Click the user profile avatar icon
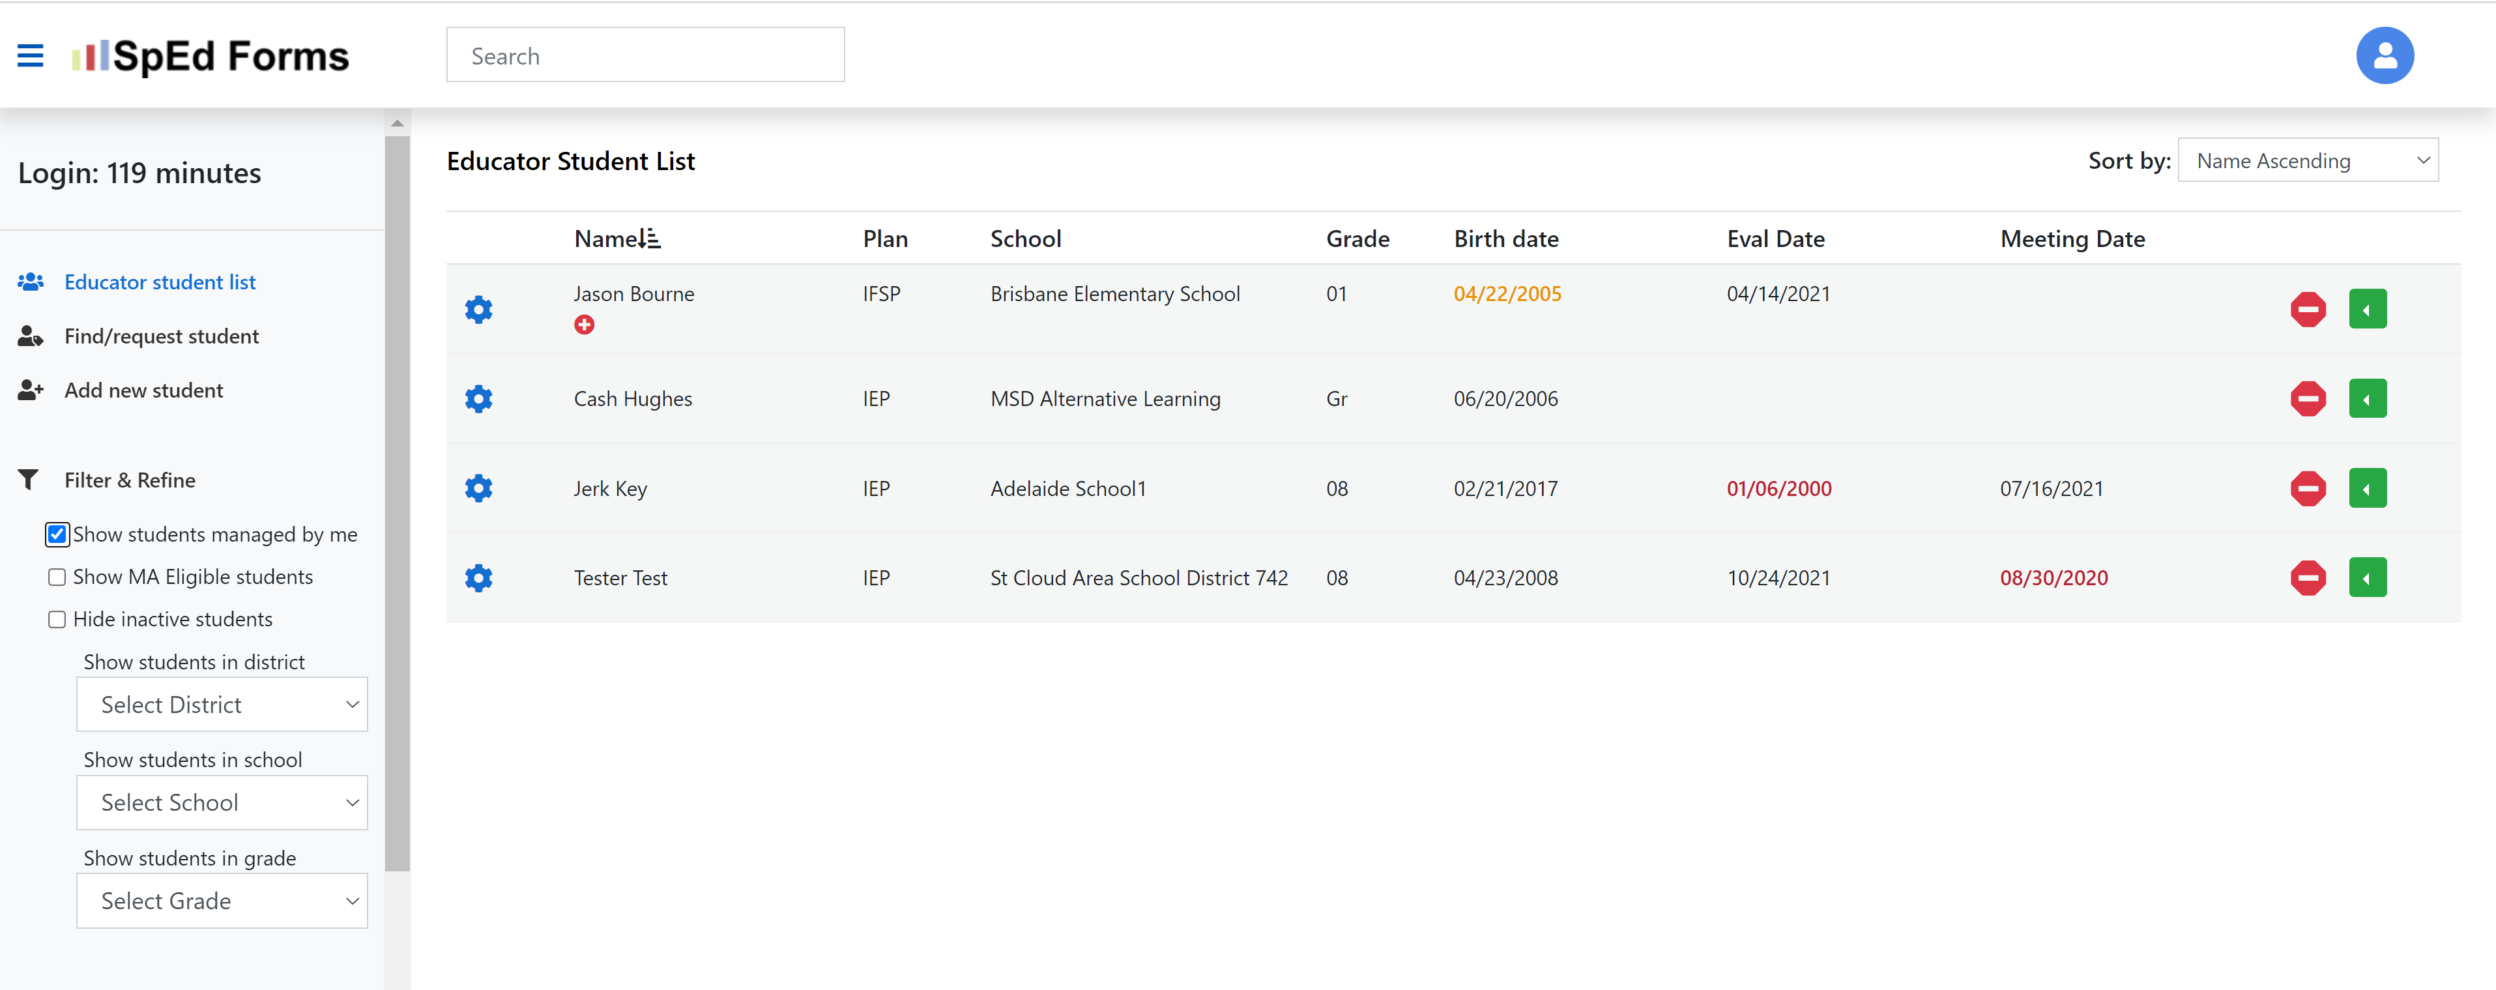The width and height of the screenshot is (2496, 990). point(2384,55)
